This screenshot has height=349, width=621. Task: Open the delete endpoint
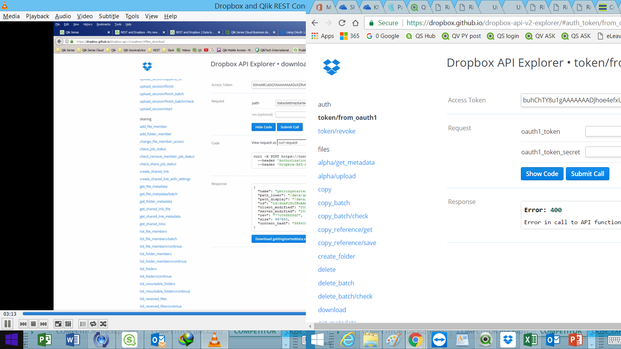tap(327, 270)
